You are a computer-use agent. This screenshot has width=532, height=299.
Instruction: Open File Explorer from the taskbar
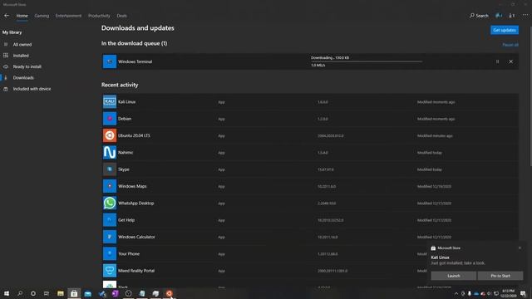tap(61, 293)
